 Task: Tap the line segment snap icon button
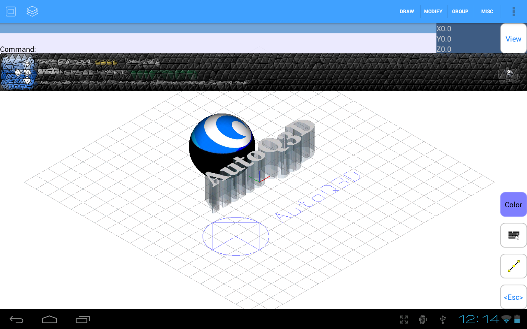coord(513,266)
